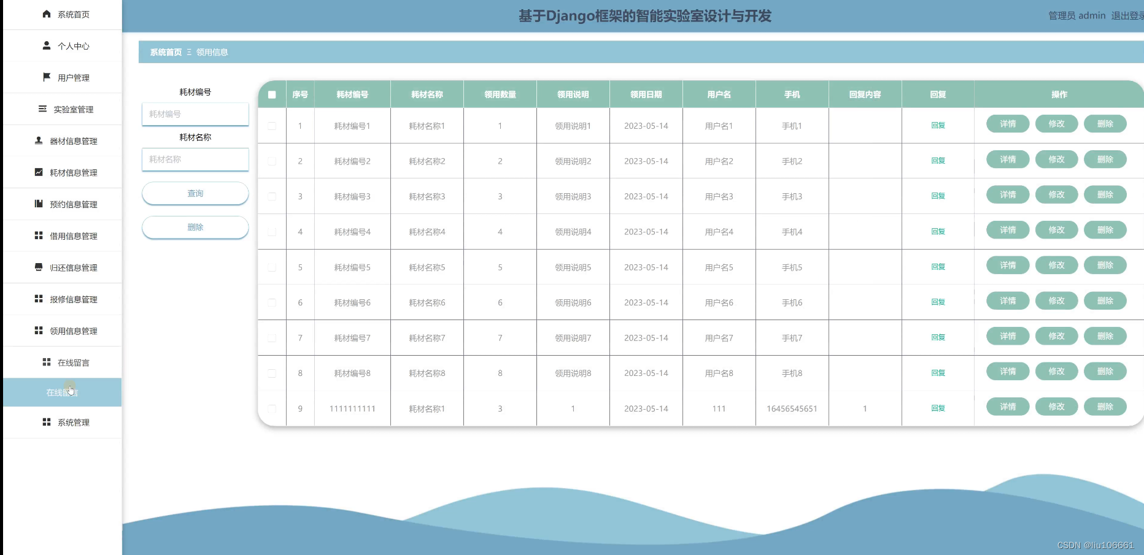Open 器材信息管理 from the sidebar icon
Viewport: 1144px width, 555px height.
pos(37,140)
